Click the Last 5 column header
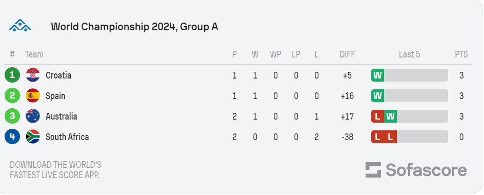Image resolution: width=484 pixels, height=195 pixels. (409, 54)
